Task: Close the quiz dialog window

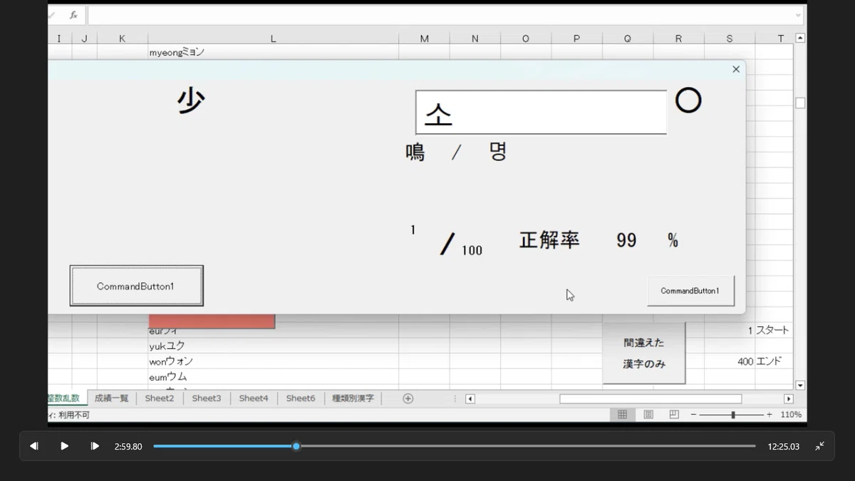Action: click(x=736, y=69)
